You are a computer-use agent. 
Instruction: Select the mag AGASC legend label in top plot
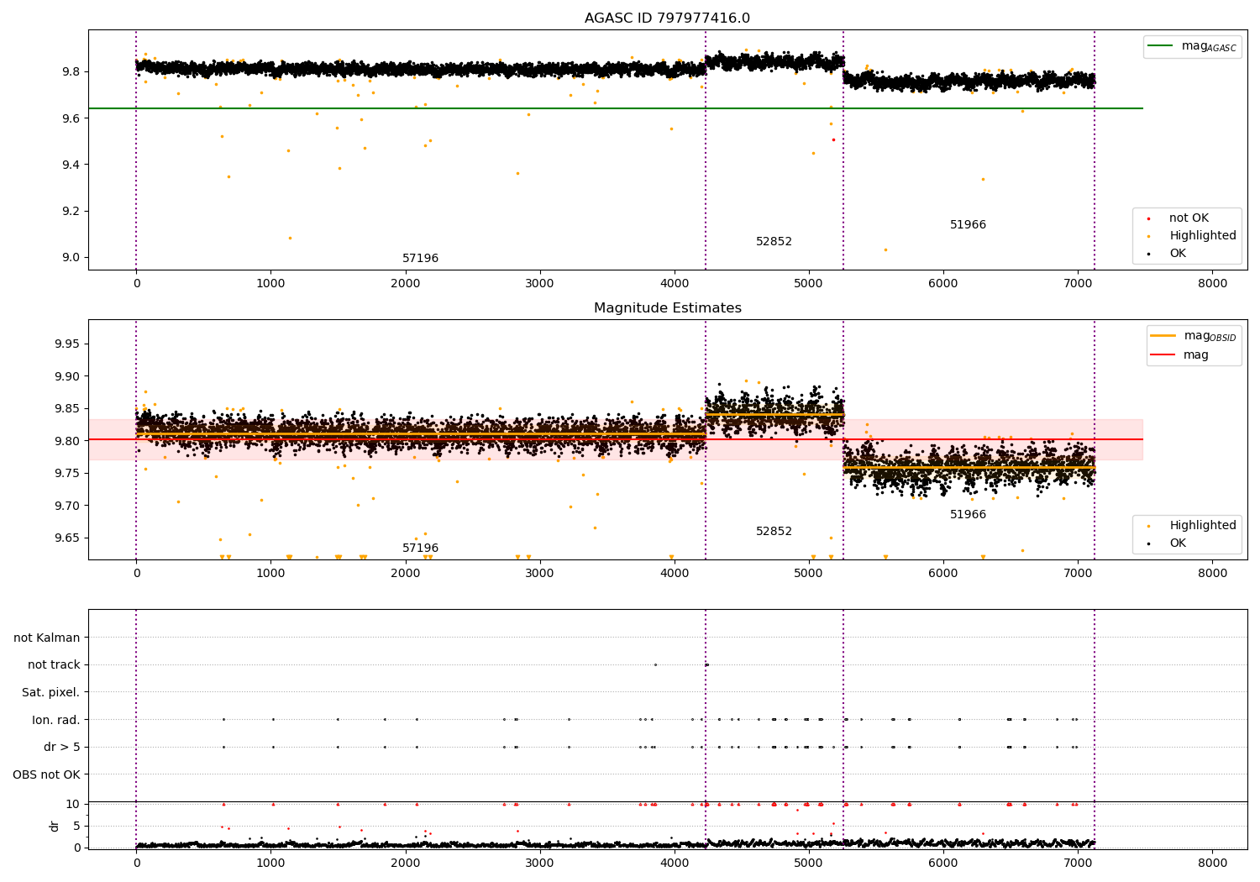1209,46
